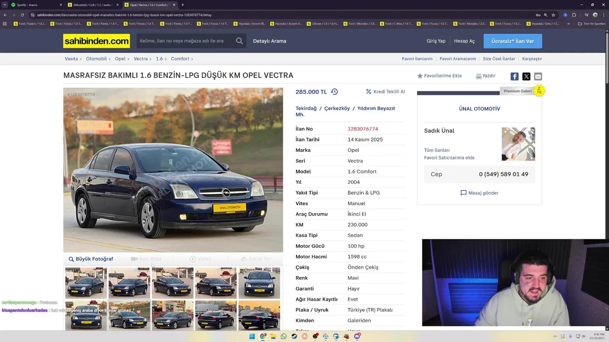
Task: Share listing by email envelope icon
Action: tap(538, 76)
